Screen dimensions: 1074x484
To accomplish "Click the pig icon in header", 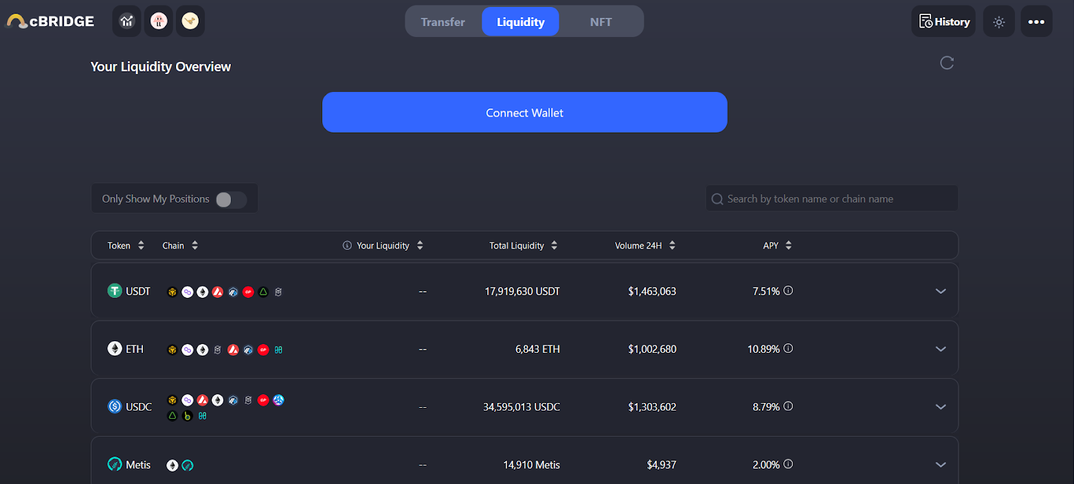I will point(159,21).
